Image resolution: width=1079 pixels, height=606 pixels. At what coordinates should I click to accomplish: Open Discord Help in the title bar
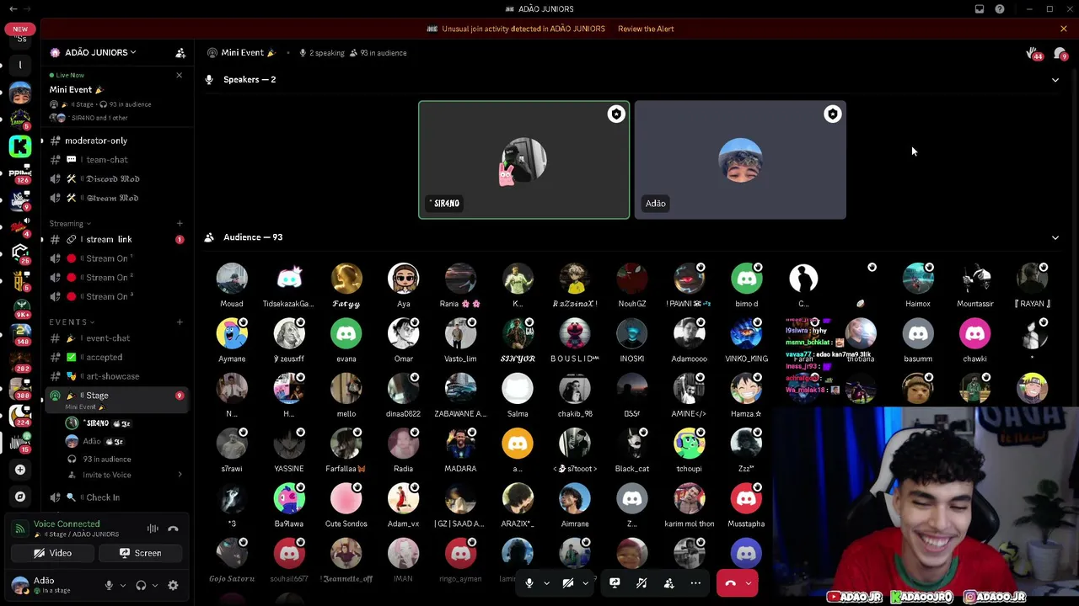(x=1000, y=9)
